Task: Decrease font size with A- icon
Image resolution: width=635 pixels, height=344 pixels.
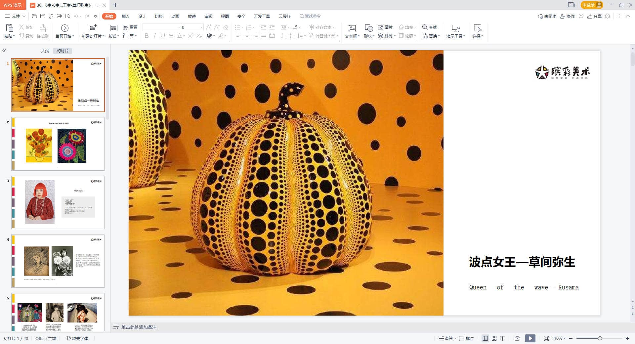Action: point(217,27)
